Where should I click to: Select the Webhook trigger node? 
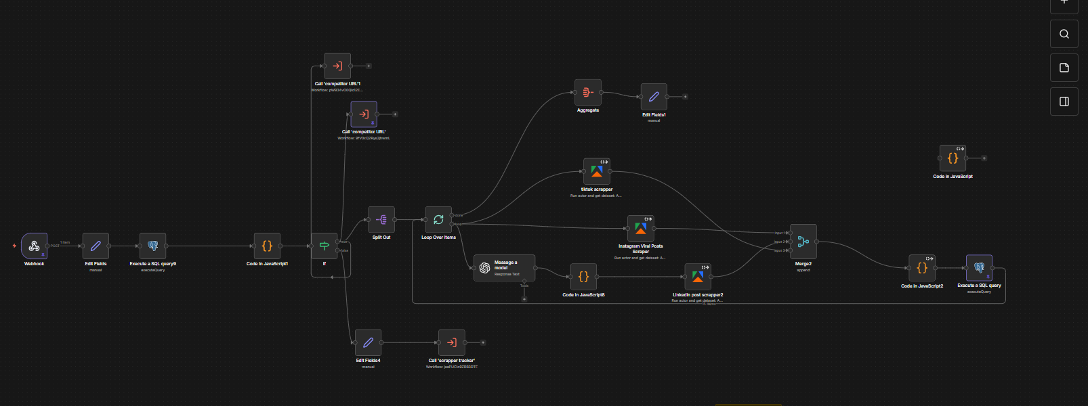coord(34,246)
